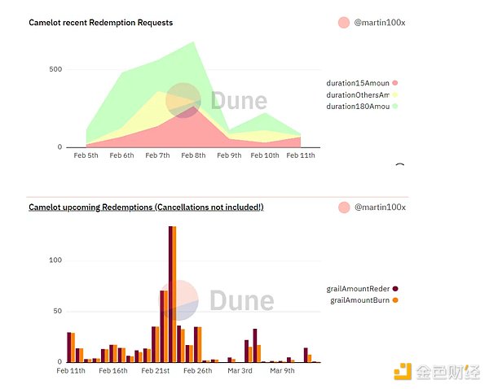Image resolution: width=489 pixels, height=389 pixels.
Task: Open Camelot upcoming Redemptions chart title link
Action: tap(146, 208)
